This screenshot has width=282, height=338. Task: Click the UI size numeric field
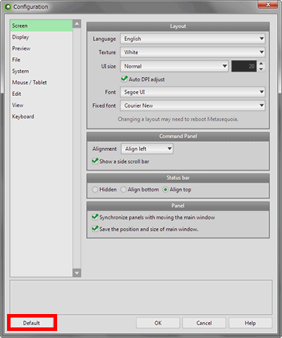(244, 66)
